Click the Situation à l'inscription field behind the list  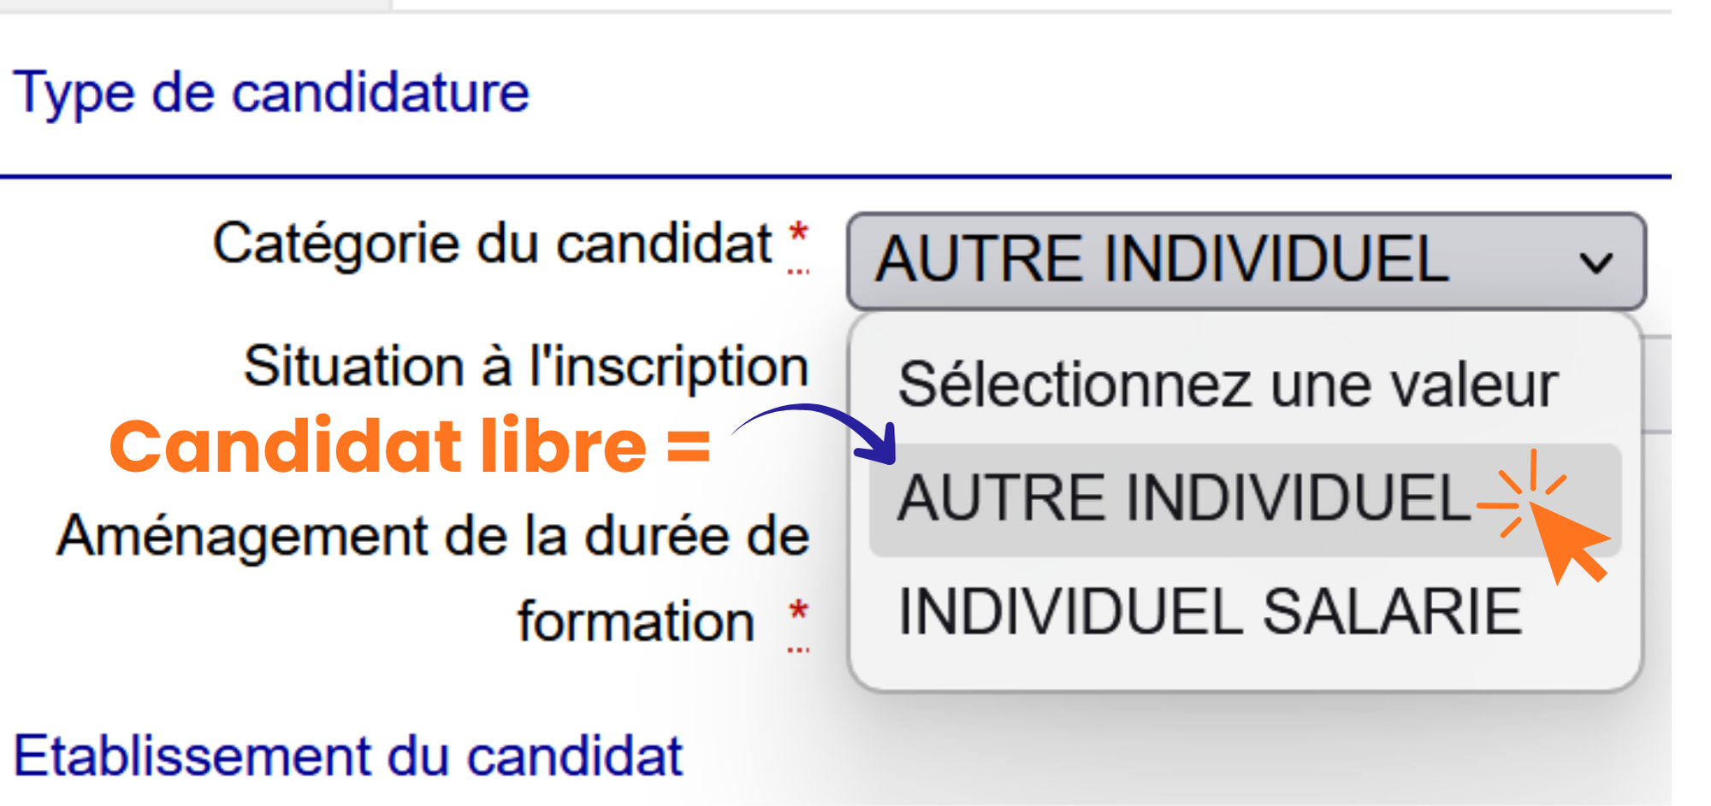tap(1656, 385)
